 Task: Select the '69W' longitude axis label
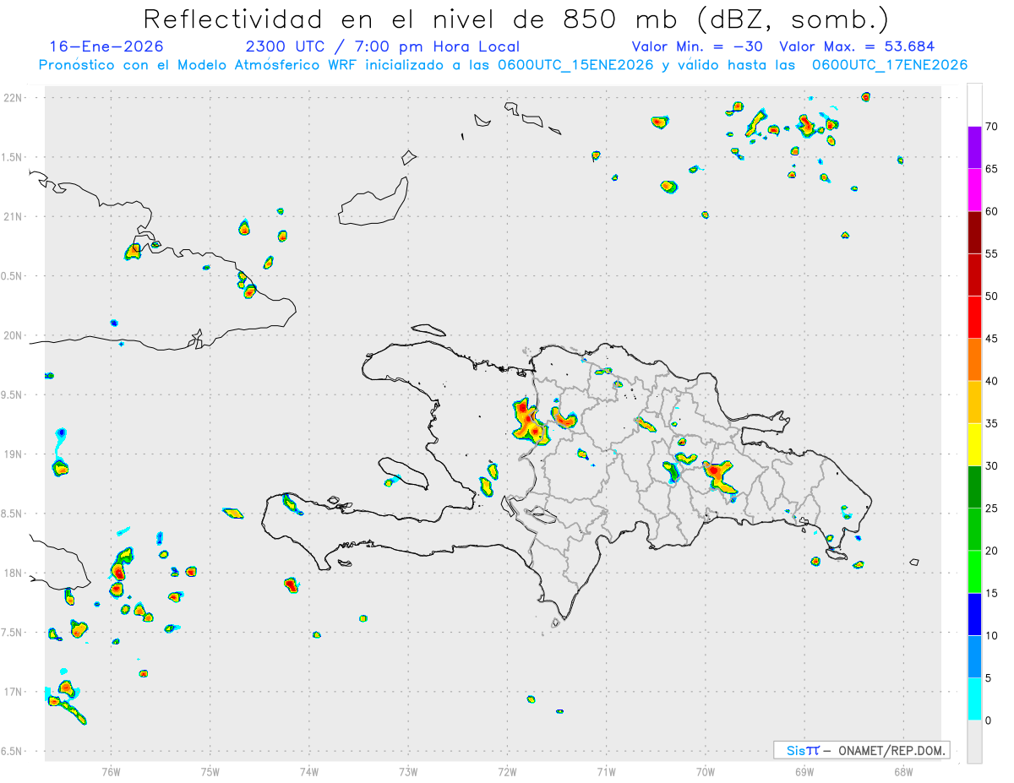[804, 772]
